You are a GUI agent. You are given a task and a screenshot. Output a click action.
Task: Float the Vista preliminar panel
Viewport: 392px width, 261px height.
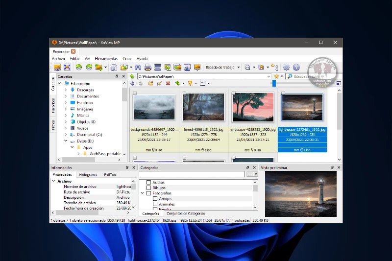332,167
